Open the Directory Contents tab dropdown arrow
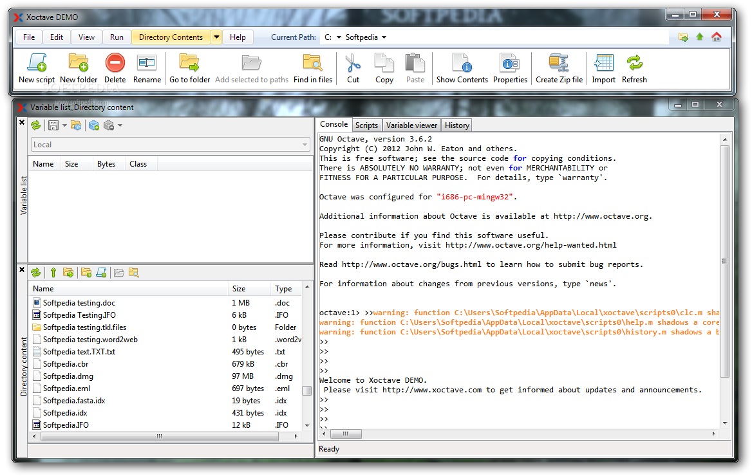This screenshot has height=476, width=752. tap(216, 37)
